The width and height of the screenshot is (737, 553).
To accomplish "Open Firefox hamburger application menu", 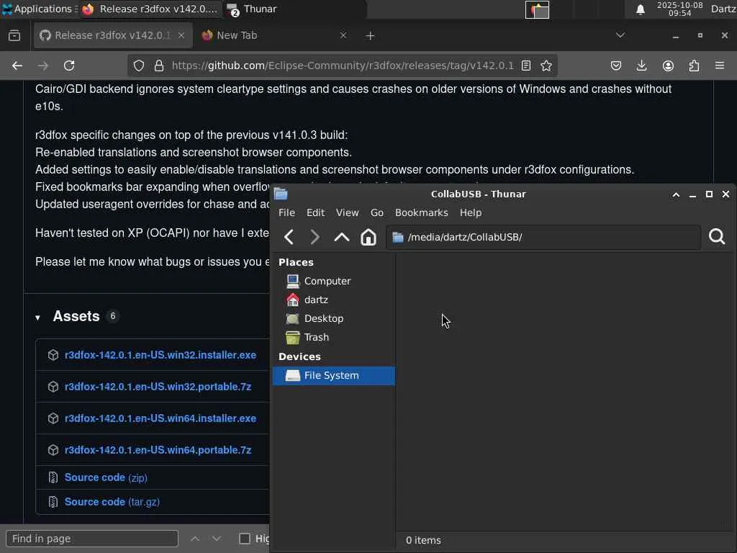I will pyautogui.click(x=720, y=66).
